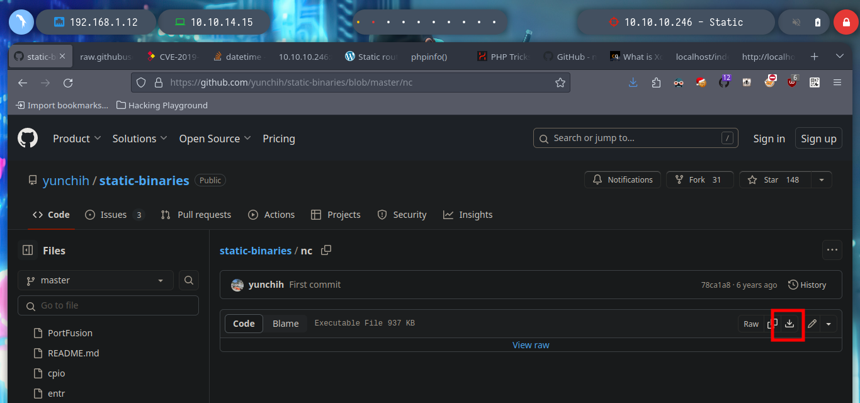Open the yunchih owner link in repo header

click(x=66, y=181)
